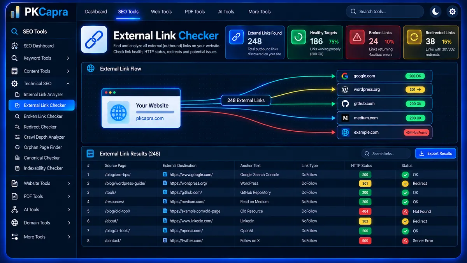
Task: Click the Technical SEO gear icon
Action: (x=15, y=83)
